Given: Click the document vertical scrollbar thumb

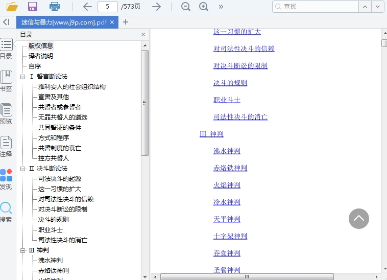Looking at the screenshot, I should [x=384, y=43].
